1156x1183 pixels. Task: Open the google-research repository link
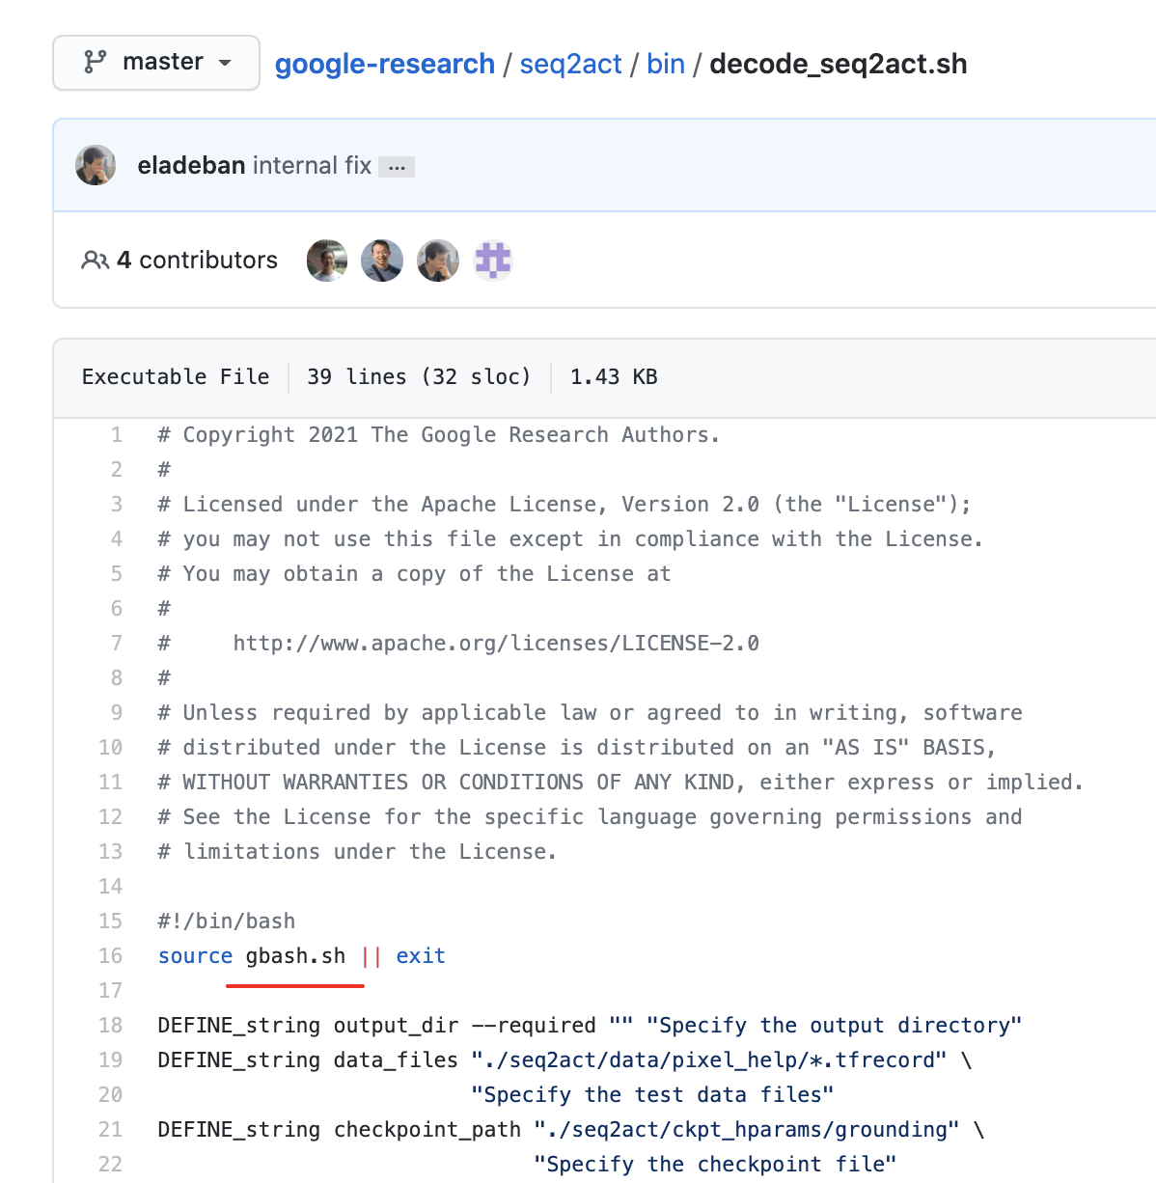click(383, 64)
